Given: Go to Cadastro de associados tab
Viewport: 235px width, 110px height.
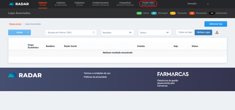Looking at the screenshot, I should 61,4.
